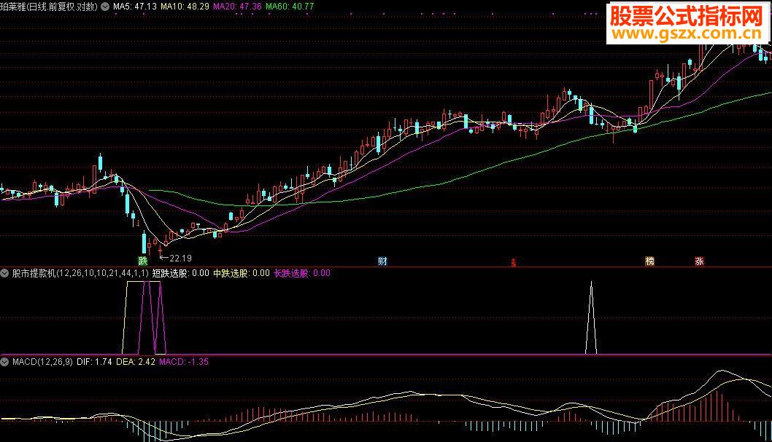Click the 珀莱雅(日线.前复权.对数) chart title
772x442 pixels.
tap(49, 7)
